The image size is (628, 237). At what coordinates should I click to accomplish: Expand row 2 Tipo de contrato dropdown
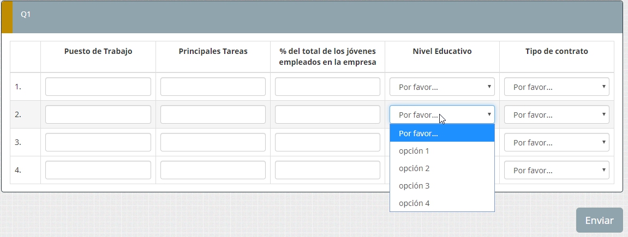tap(557, 114)
